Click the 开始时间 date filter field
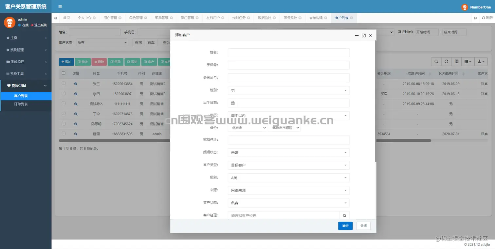The image size is (495, 249). coord(427,32)
